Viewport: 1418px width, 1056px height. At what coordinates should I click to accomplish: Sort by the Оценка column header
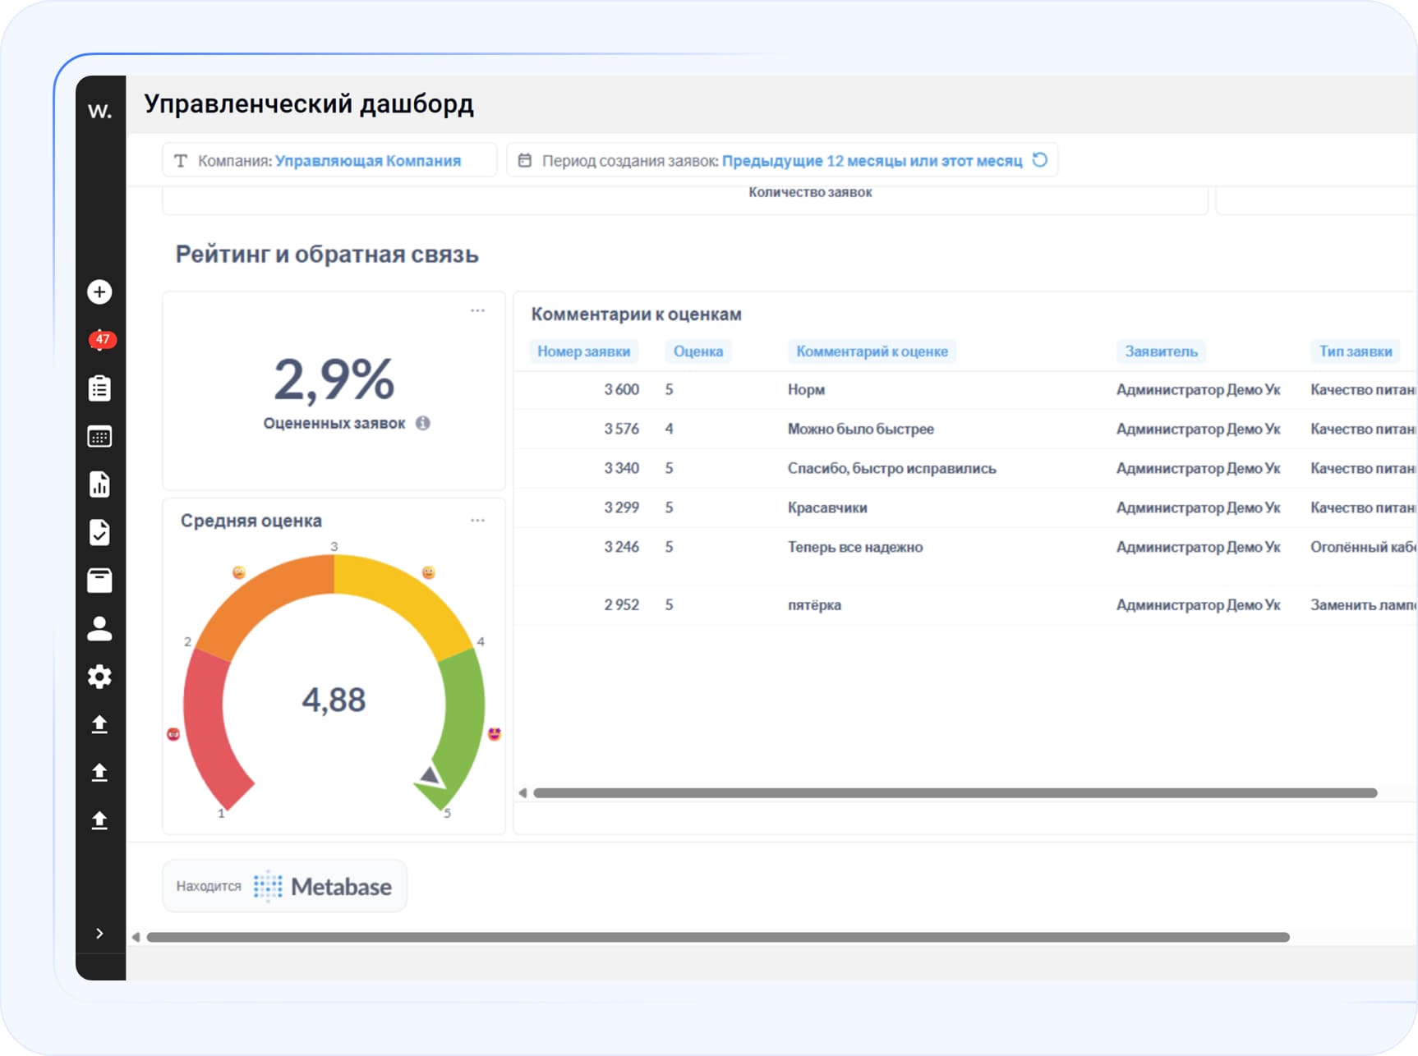click(x=697, y=351)
